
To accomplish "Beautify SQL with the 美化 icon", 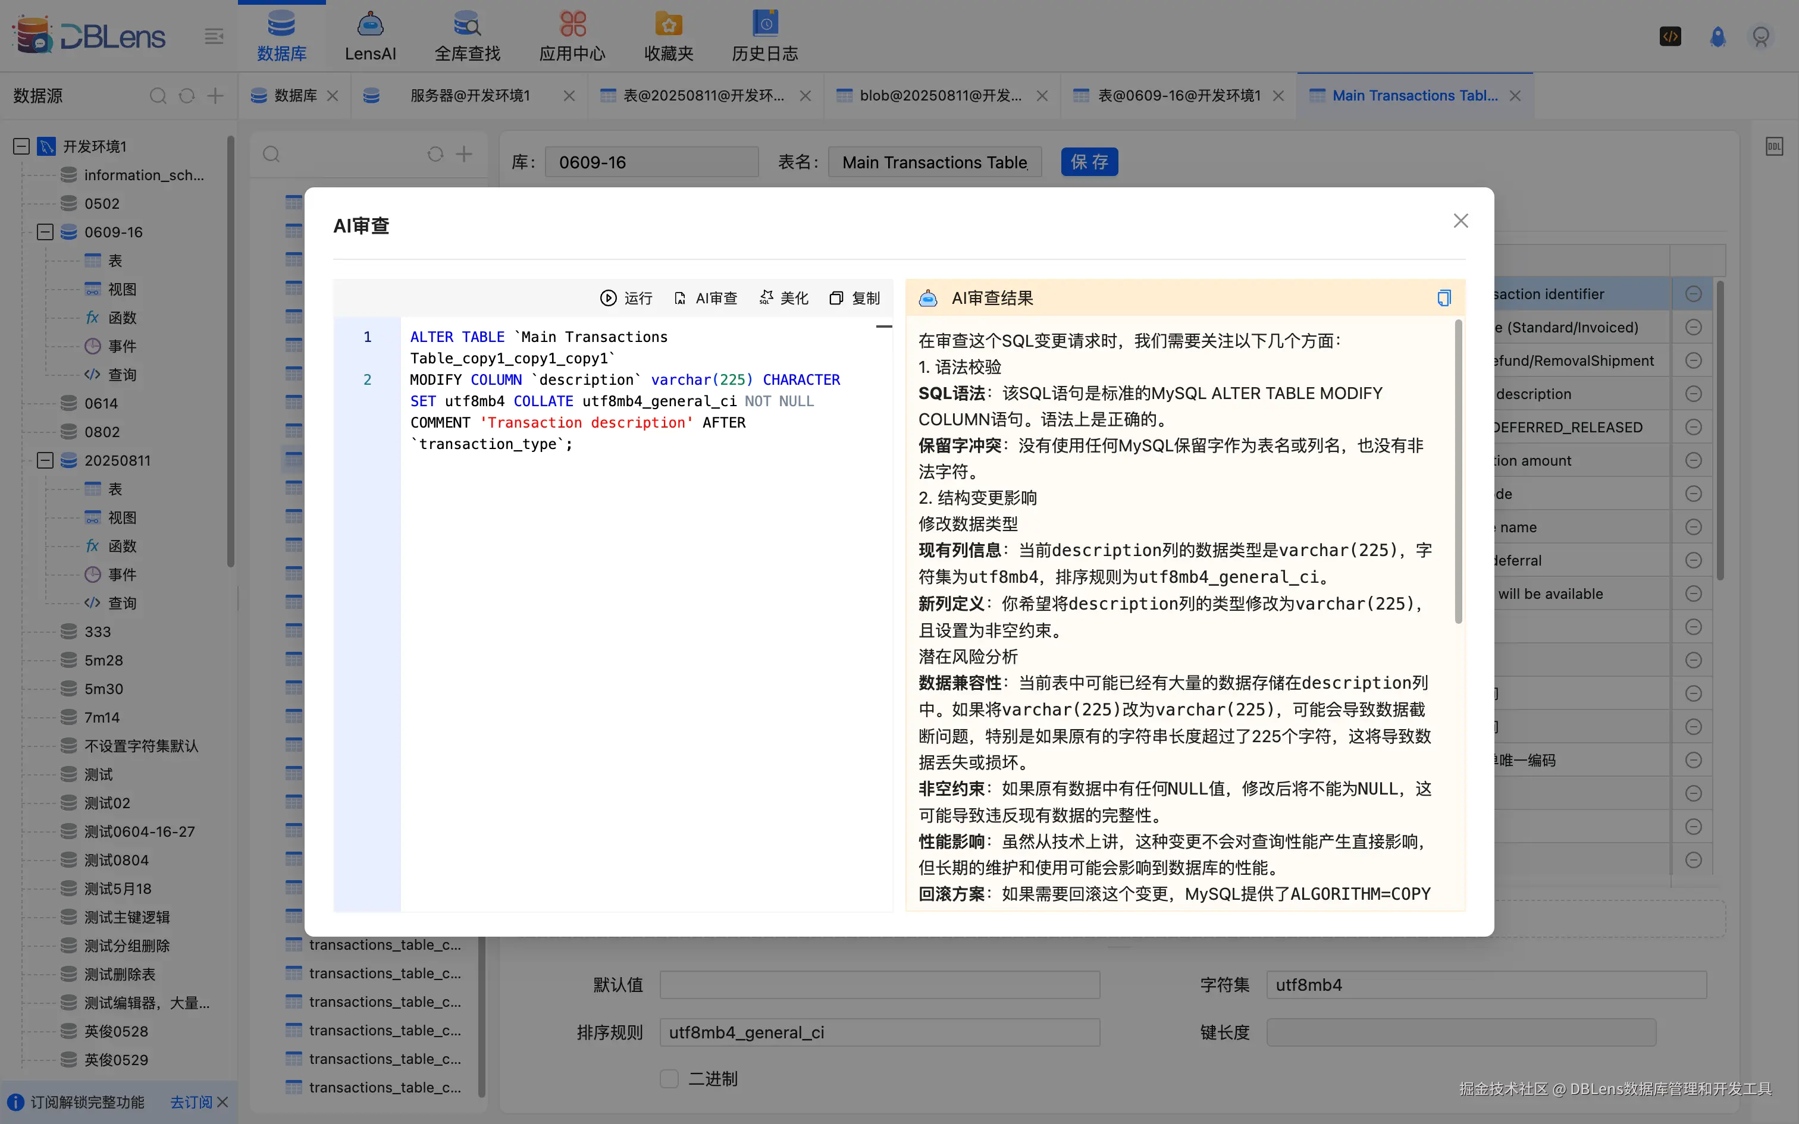I will pyautogui.click(x=766, y=298).
